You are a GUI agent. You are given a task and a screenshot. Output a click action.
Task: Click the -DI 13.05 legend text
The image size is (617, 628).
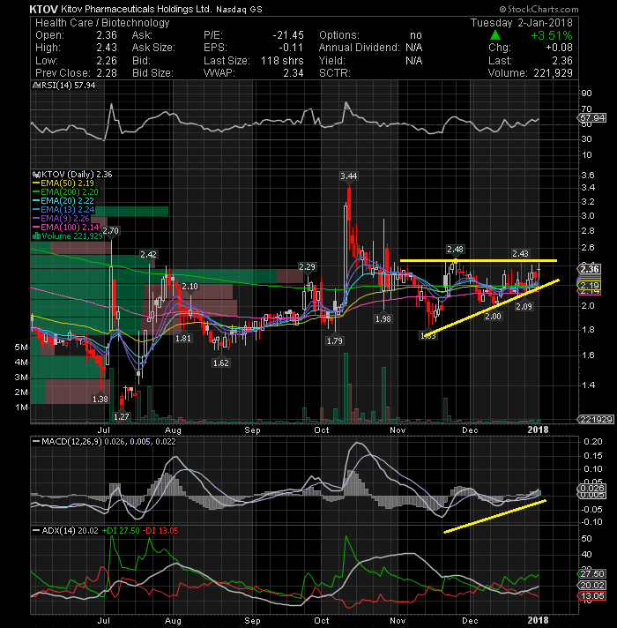pos(160,531)
